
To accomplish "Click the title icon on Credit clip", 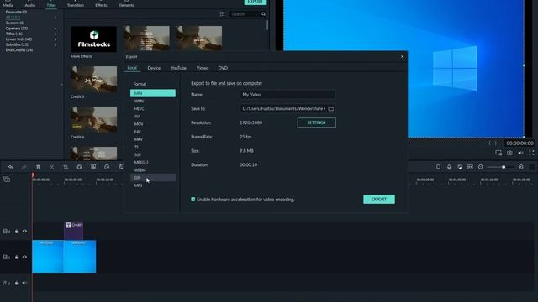I will pyautogui.click(x=68, y=225).
